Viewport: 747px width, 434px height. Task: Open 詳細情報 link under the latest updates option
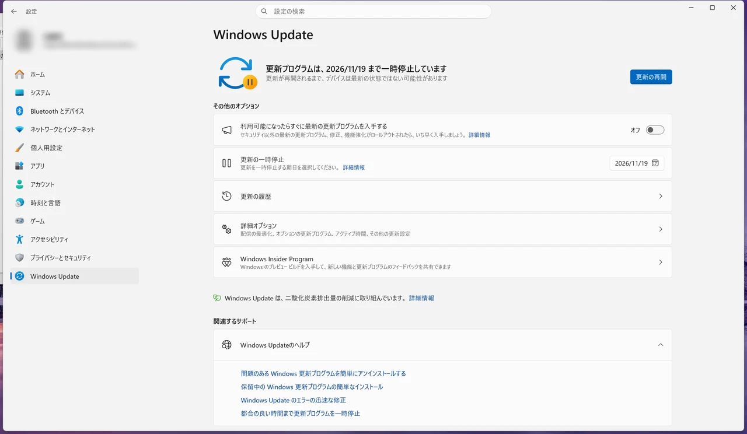[x=479, y=135]
